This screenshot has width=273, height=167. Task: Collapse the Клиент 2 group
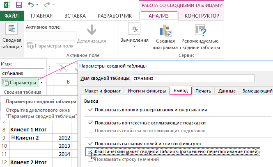tap(13, 137)
